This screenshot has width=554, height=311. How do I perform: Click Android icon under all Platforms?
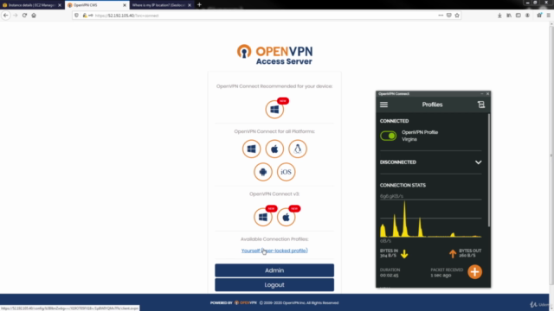point(263,172)
